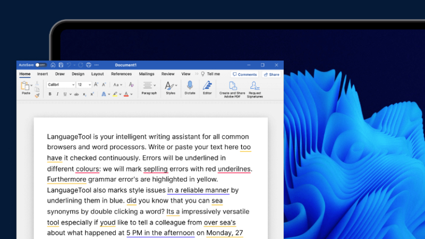The image size is (425, 239).
Task: Expand the undo history arrow
Action: pos(74,65)
